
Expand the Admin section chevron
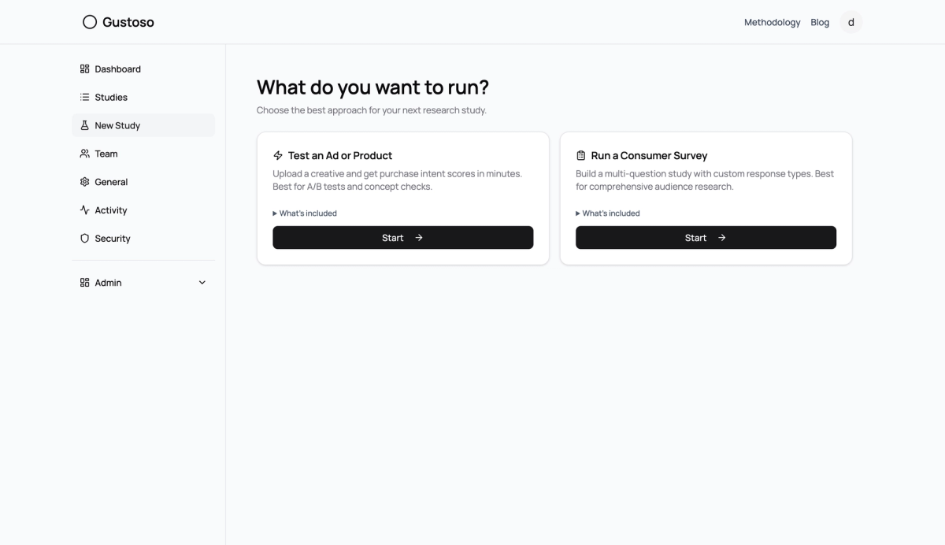click(x=202, y=283)
